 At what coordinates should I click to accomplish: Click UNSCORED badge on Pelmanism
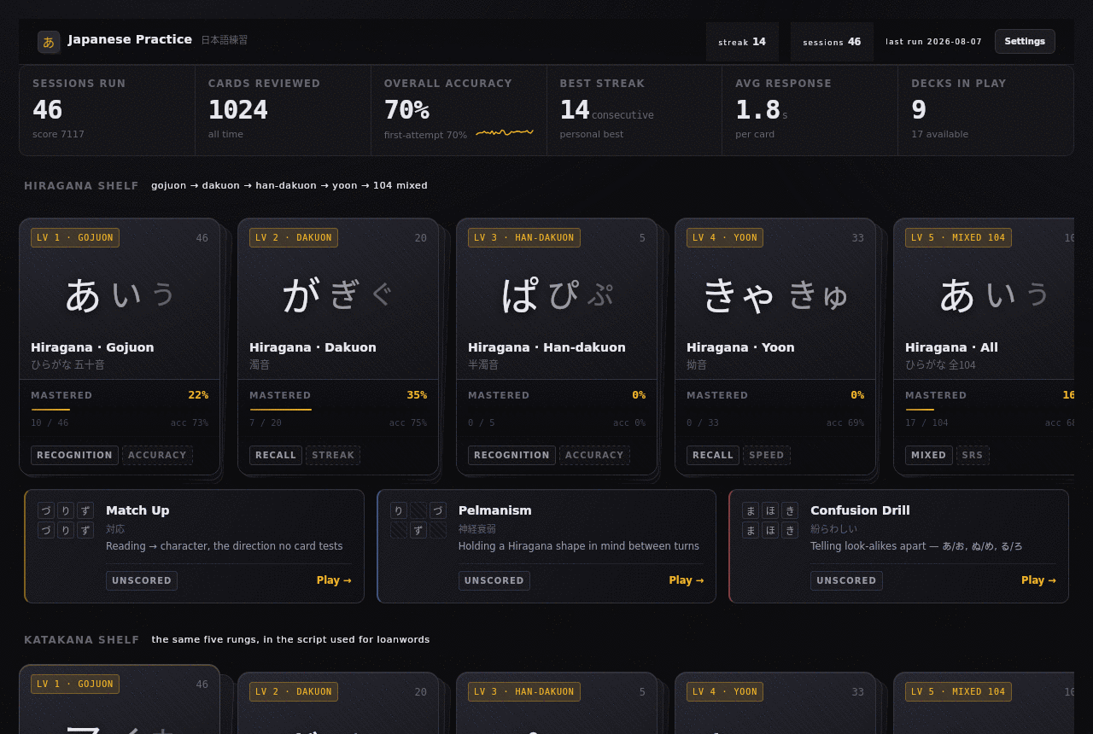point(494,580)
